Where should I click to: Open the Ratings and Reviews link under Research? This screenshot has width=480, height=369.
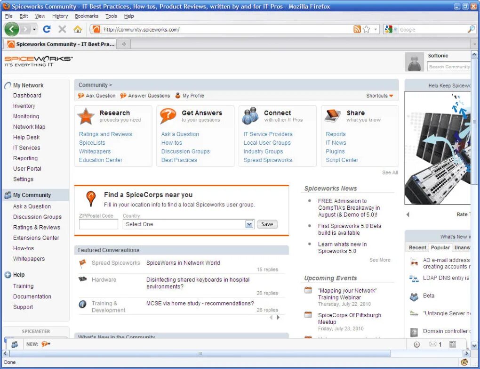coord(105,134)
